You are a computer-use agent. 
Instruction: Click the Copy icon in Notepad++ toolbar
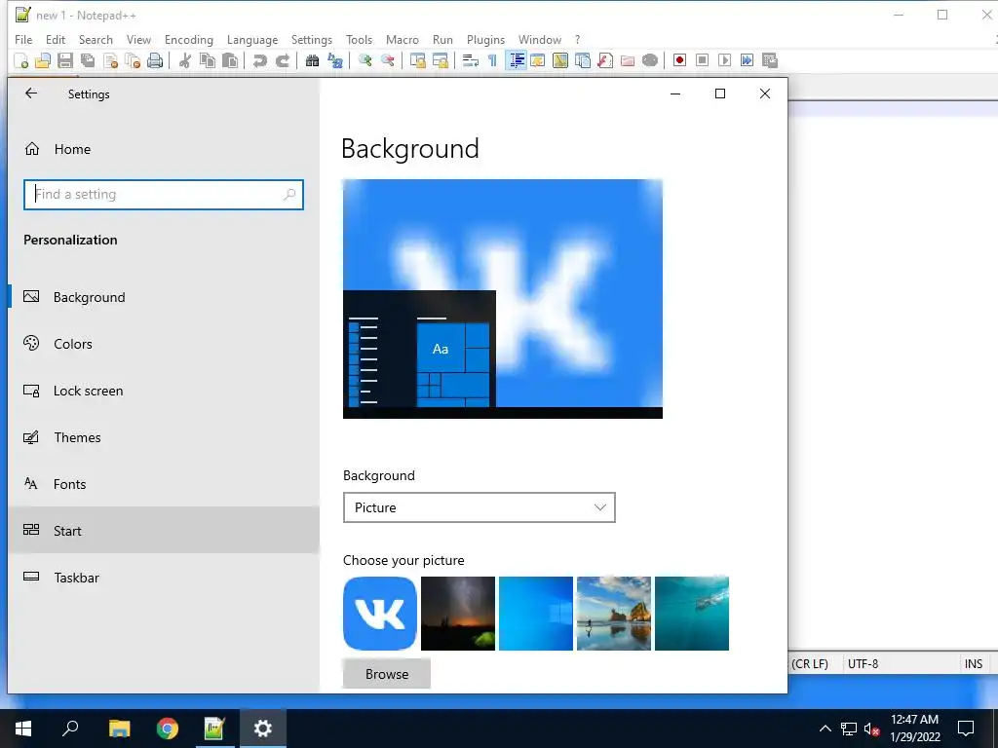pos(208,60)
